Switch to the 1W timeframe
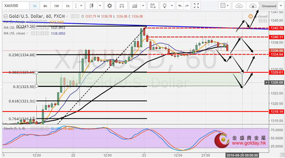Viewport: 285px width, 158px height. click(x=56, y=6)
